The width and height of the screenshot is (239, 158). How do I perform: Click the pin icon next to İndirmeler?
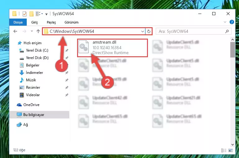(x=67, y=73)
